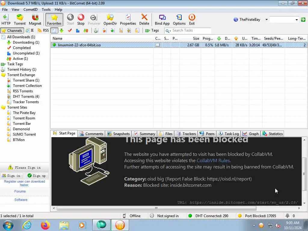
Task: Click the green search go button
Action: [x=303, y=20]
